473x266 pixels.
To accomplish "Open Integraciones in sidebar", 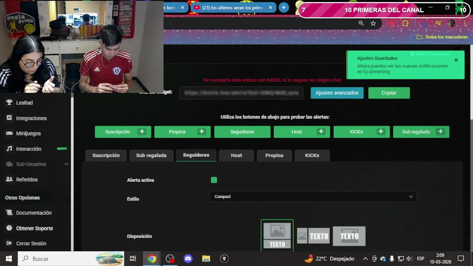I will tap(31, 118).
